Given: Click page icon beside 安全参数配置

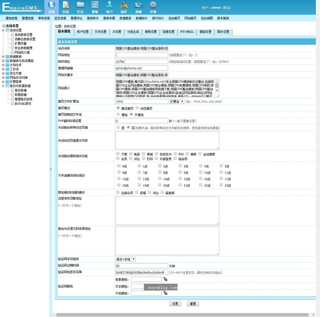Looking at the screenshot, I should point(12,48).
